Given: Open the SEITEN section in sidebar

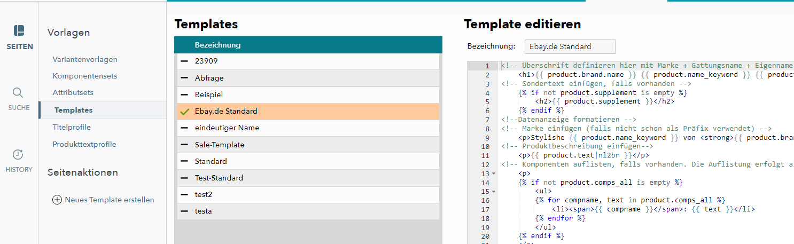Looking at the screenshot, I should tap(19, 37).
